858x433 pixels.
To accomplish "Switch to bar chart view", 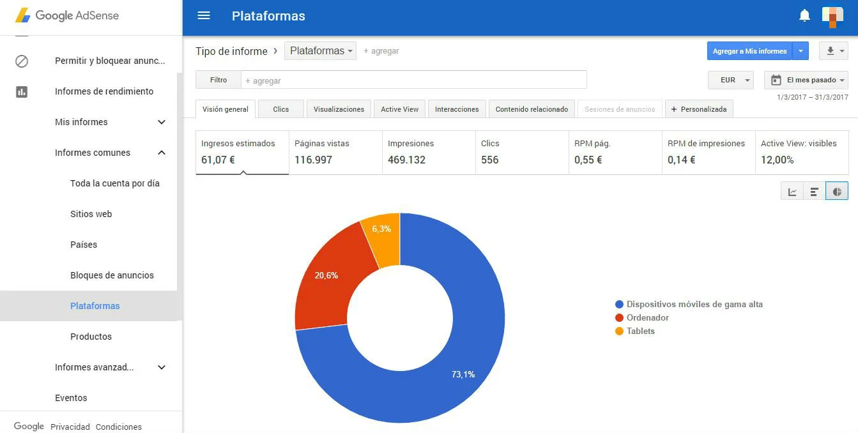I will coord(814,192).
